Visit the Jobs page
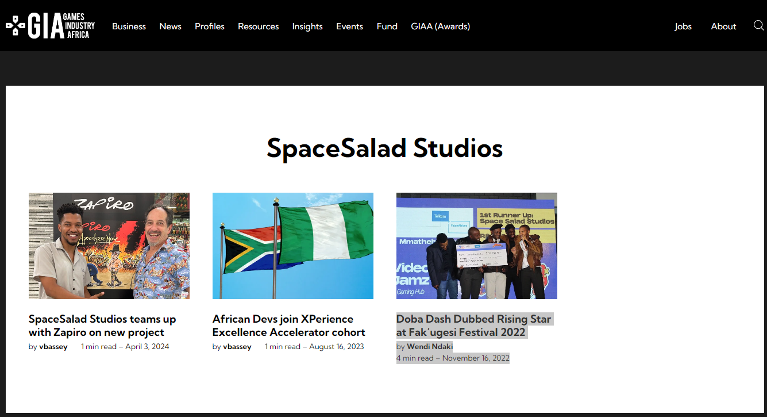This screenshot has width=767, height=417. [x=683, y=26]
